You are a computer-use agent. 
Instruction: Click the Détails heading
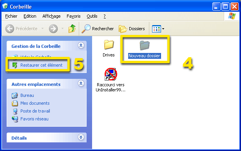pos(19,138)
